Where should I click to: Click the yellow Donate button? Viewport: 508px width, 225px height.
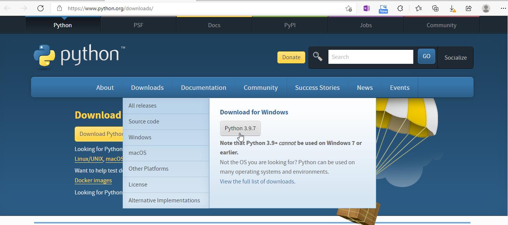point(291,57)
